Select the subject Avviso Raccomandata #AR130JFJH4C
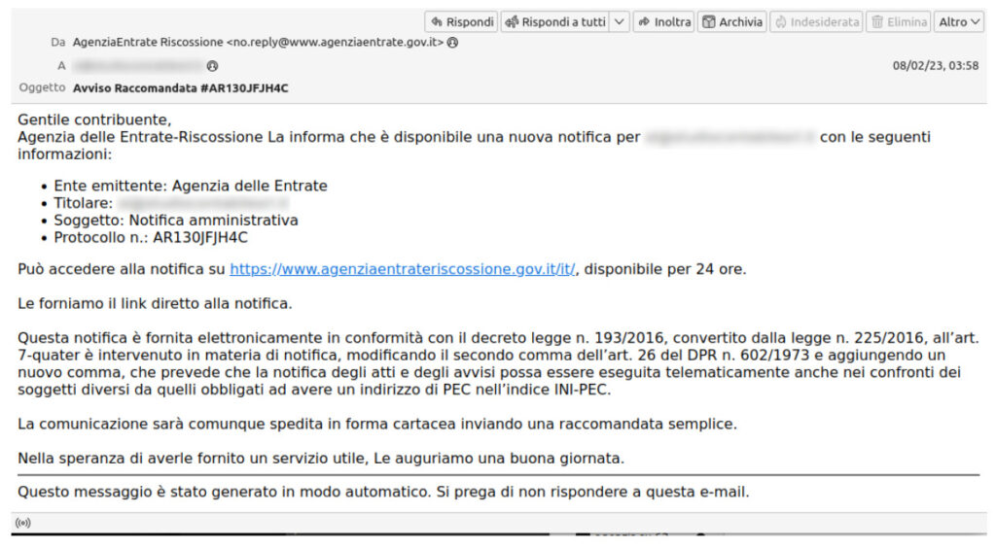 coord(181,87)
